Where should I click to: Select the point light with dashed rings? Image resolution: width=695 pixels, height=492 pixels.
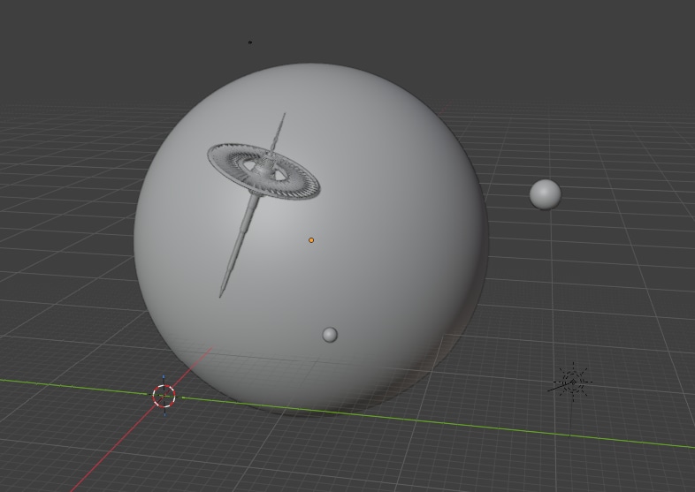coord(573,382)
